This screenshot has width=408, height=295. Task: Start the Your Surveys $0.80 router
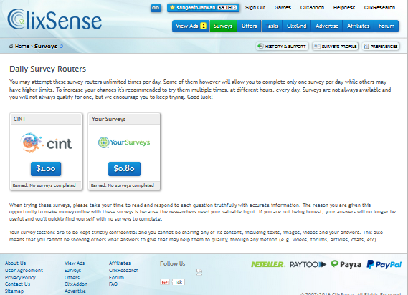[124, 169]
